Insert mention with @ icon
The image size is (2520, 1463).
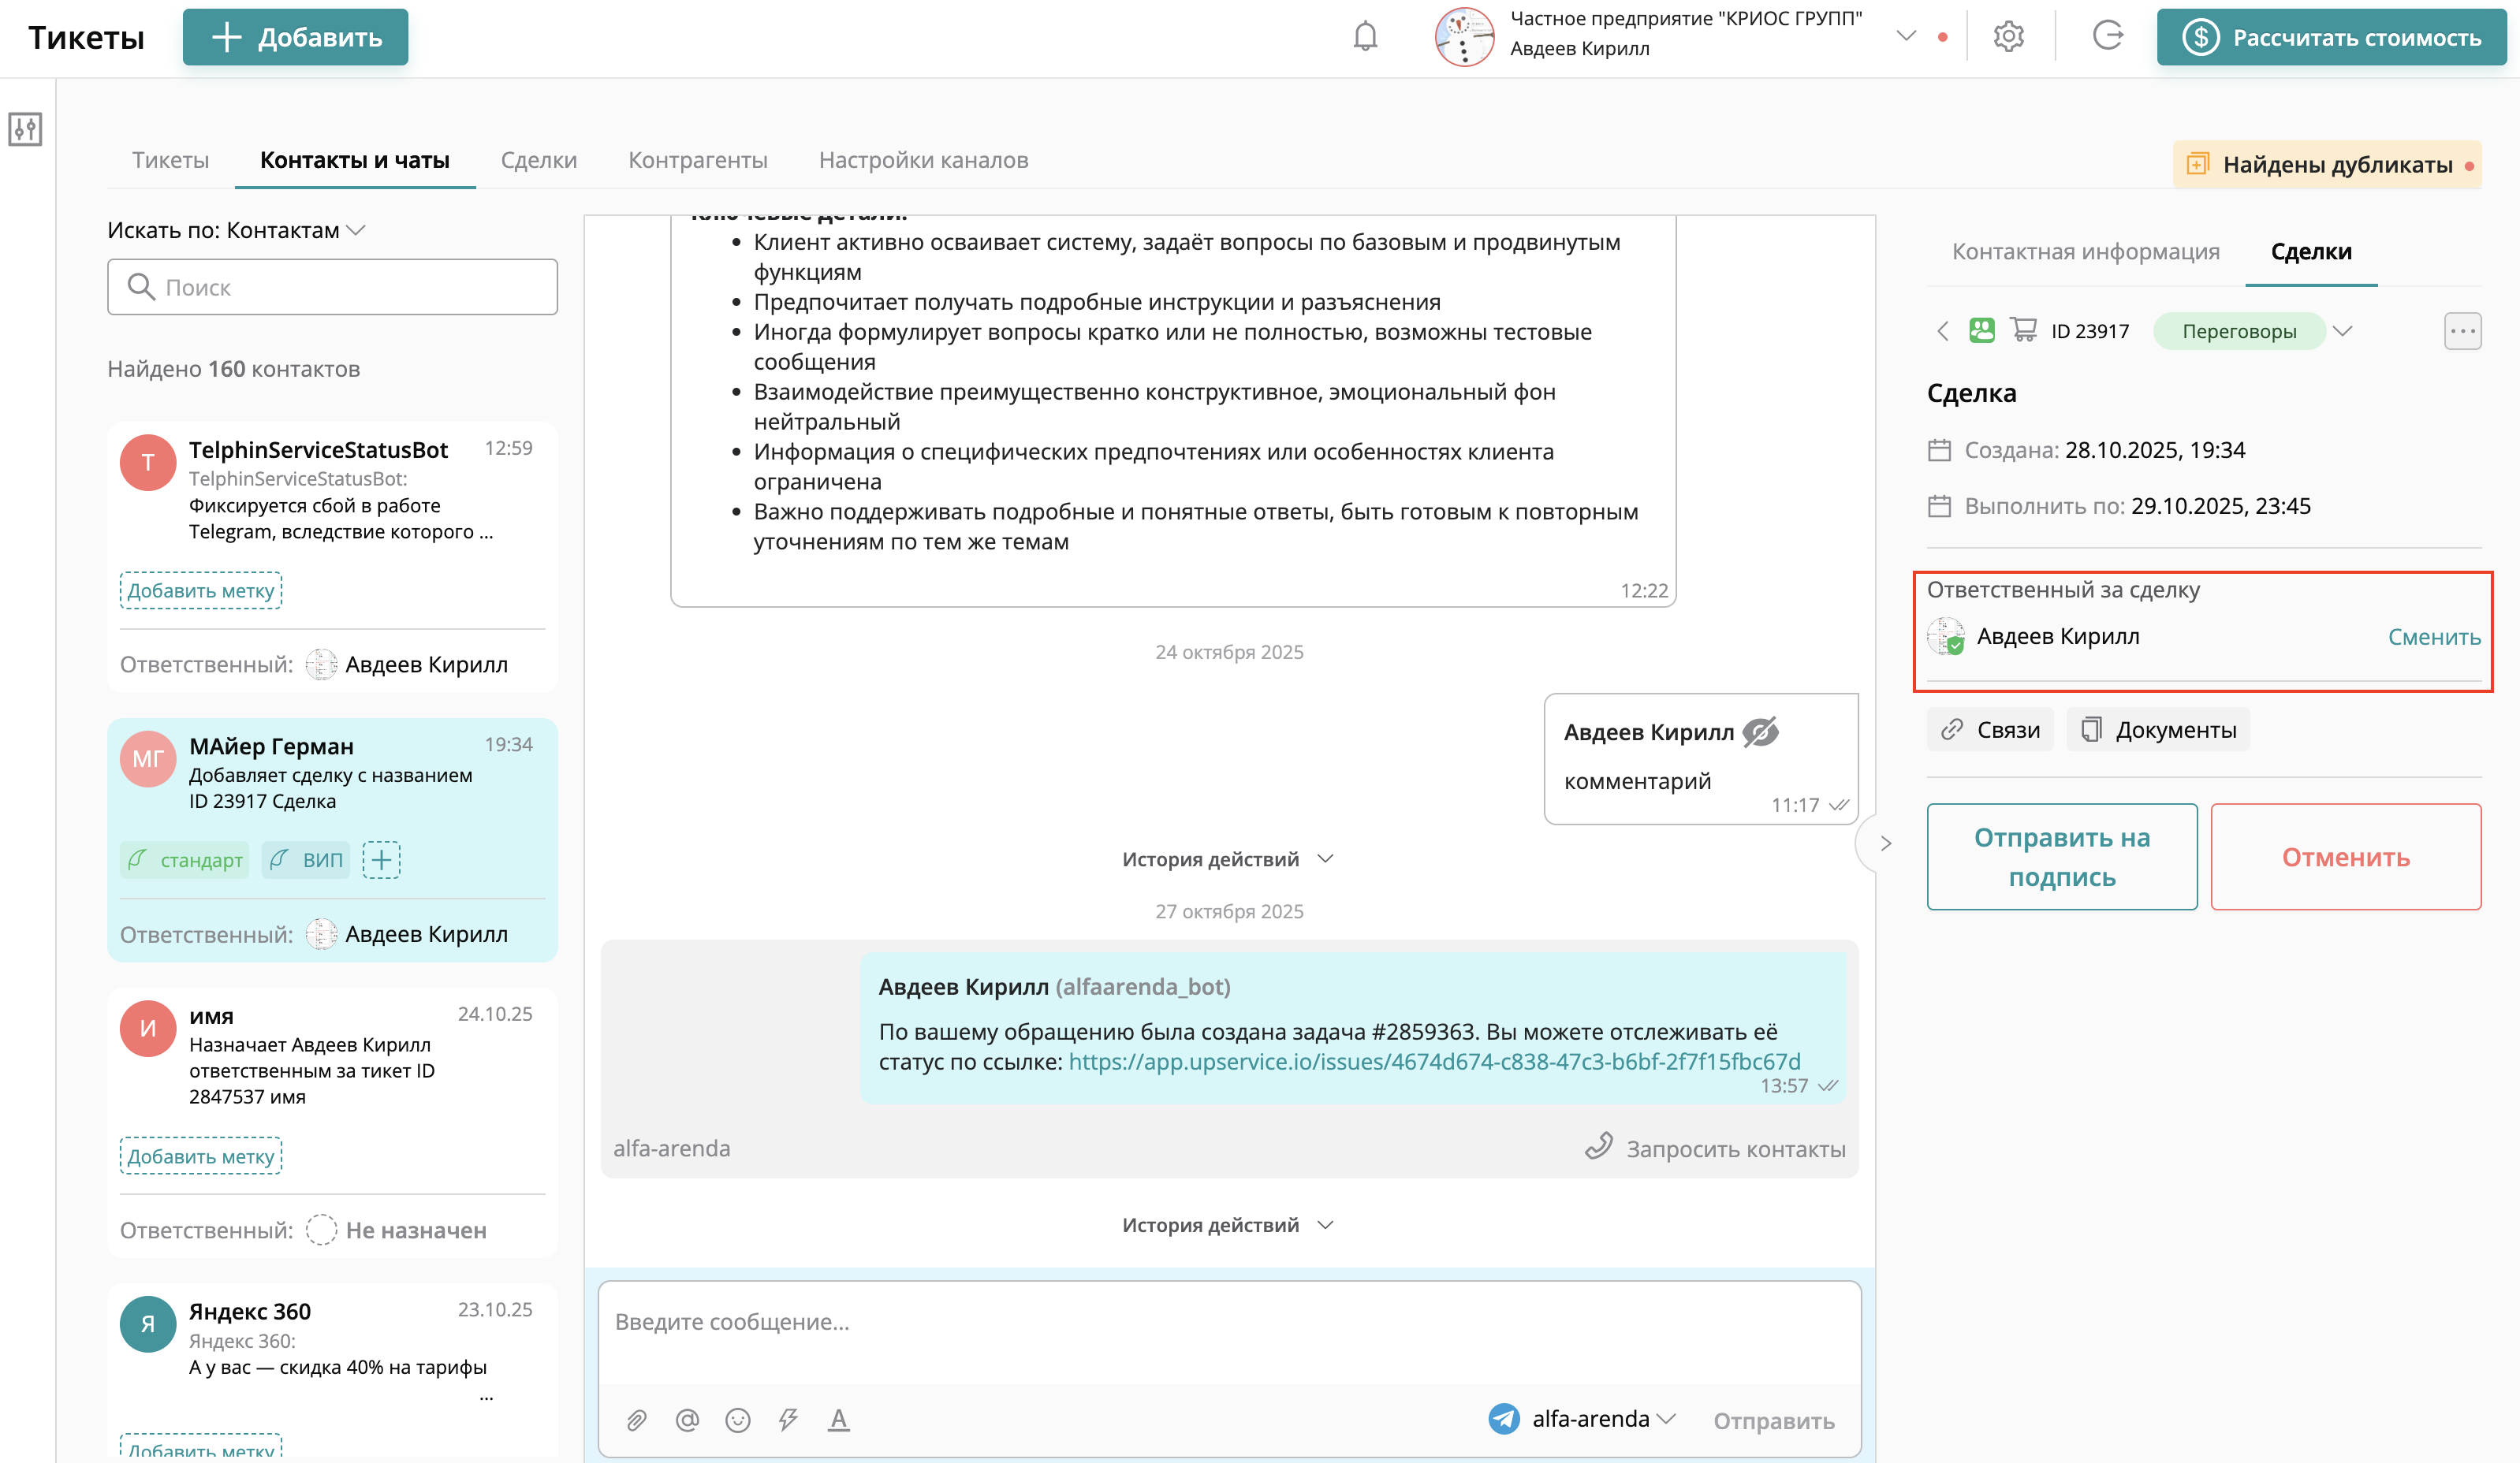pyautogui.click(x=687, y=1420)
